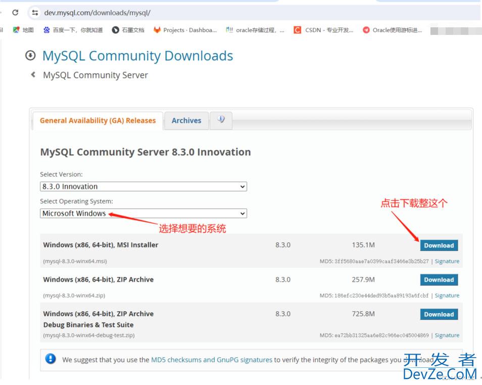Open Signature link for MSI Installer

click(447, 261)
